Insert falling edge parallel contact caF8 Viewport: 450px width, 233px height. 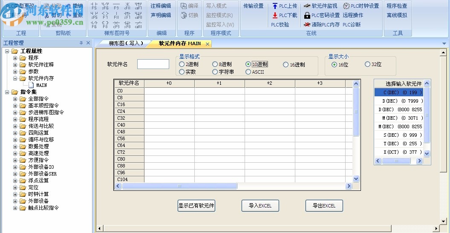coord(138,15)
